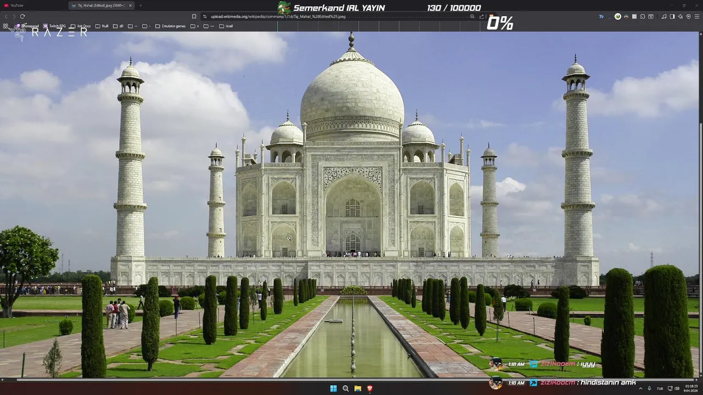Screen dimensions: 703x395
Task: Open a new browser tab
Action: tap(141, 5)
